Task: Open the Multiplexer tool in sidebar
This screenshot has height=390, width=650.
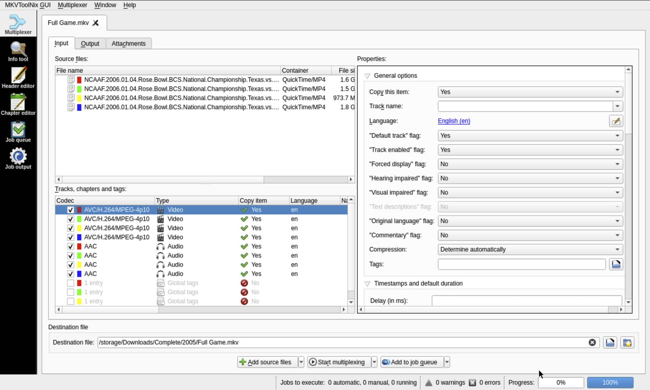Action: click(18, 24)
